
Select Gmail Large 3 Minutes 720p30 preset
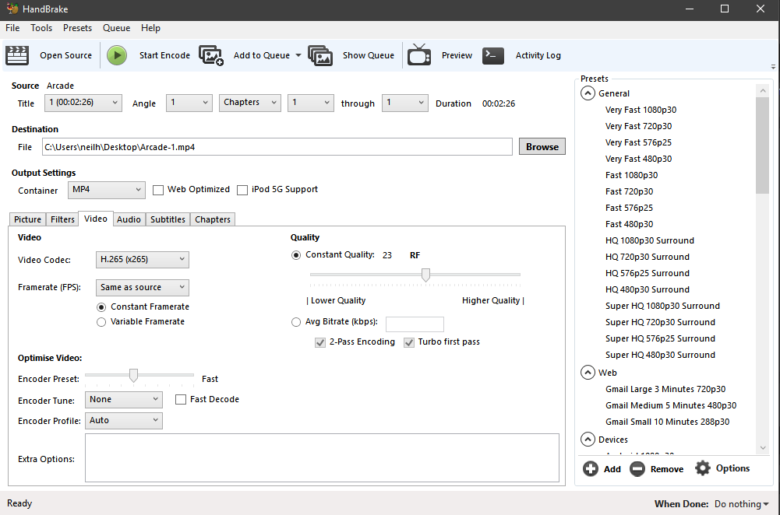pyautogui.click(x=665, y=389)
